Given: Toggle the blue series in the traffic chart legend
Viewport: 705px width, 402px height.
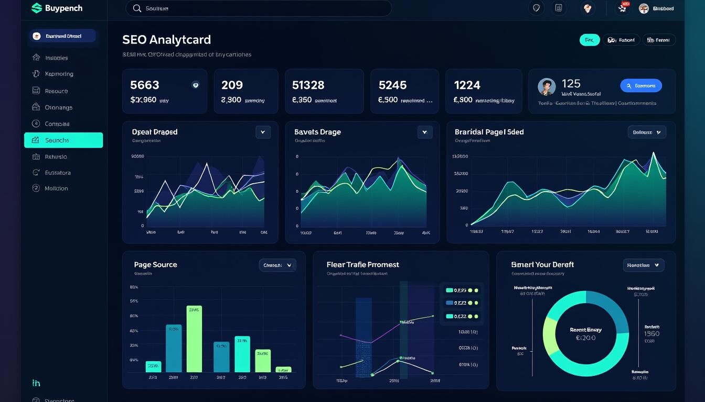Looking at the screenshot, I should click(448, 303).
